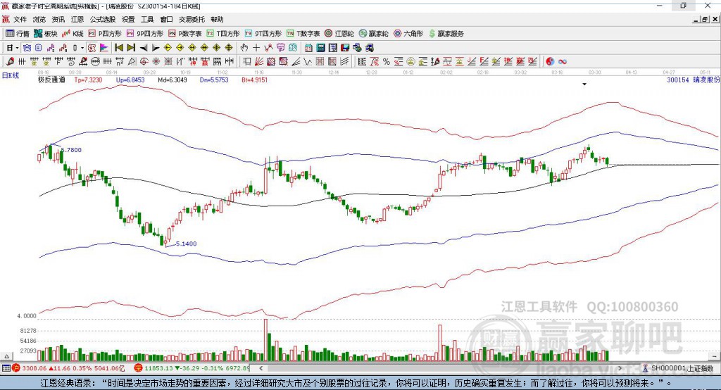Toggle the first highlighted chart-mode icon
Viewport: 721px width, 390px height.
coord(27,48)
